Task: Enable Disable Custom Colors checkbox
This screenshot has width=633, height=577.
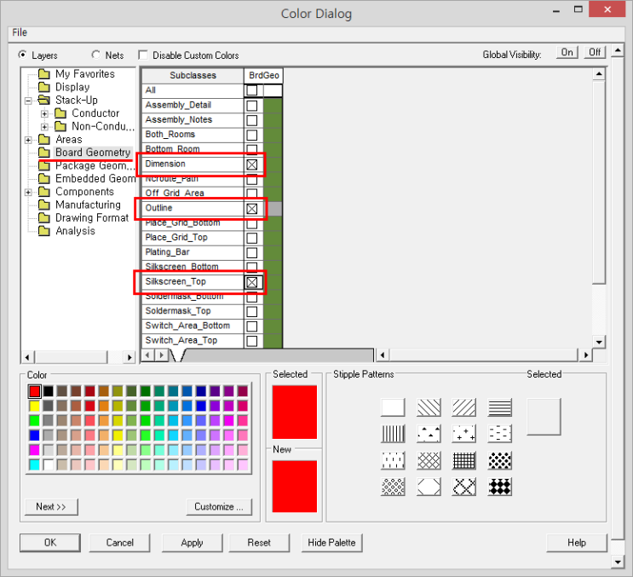Action: [x=143, y=55]
